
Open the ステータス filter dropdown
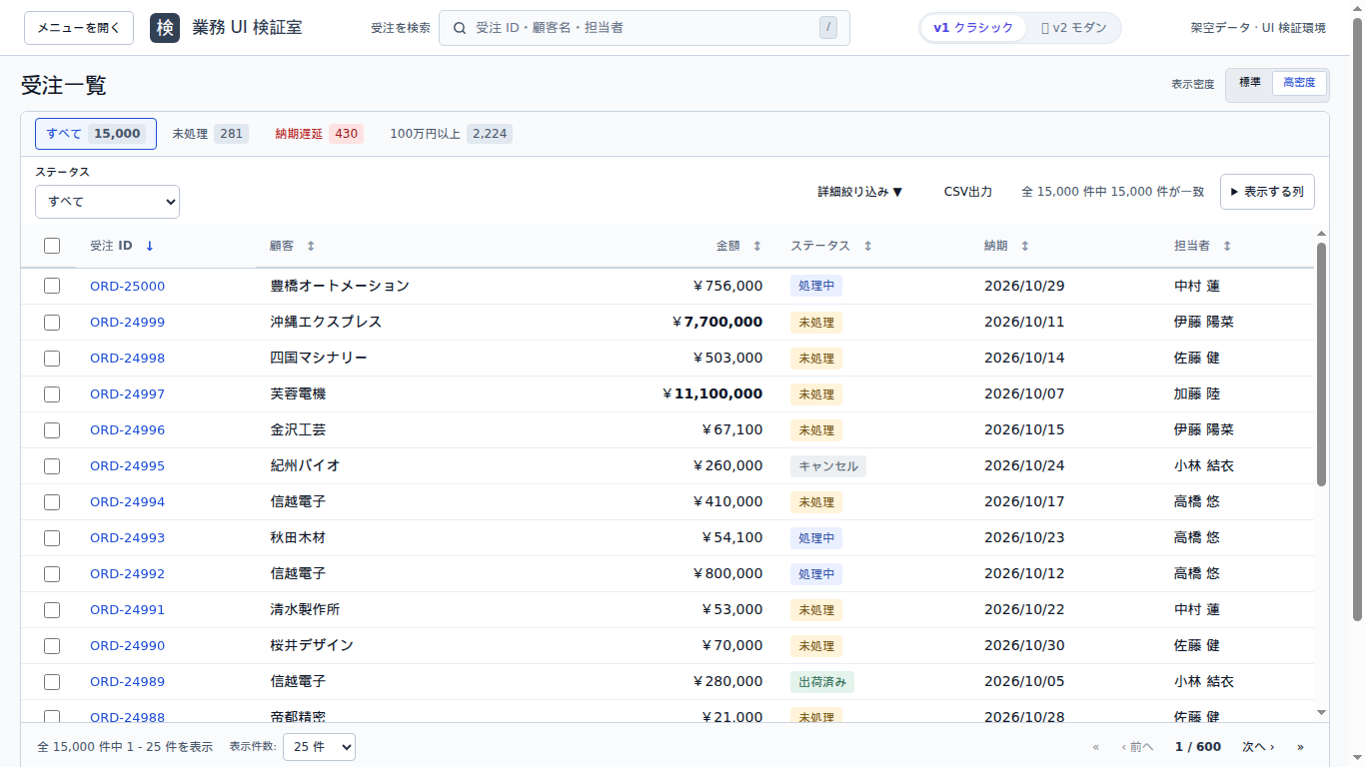pos(107,202)
